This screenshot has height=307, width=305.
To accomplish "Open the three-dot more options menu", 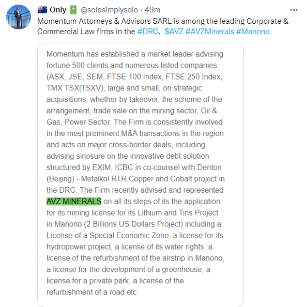I will 294,10.
